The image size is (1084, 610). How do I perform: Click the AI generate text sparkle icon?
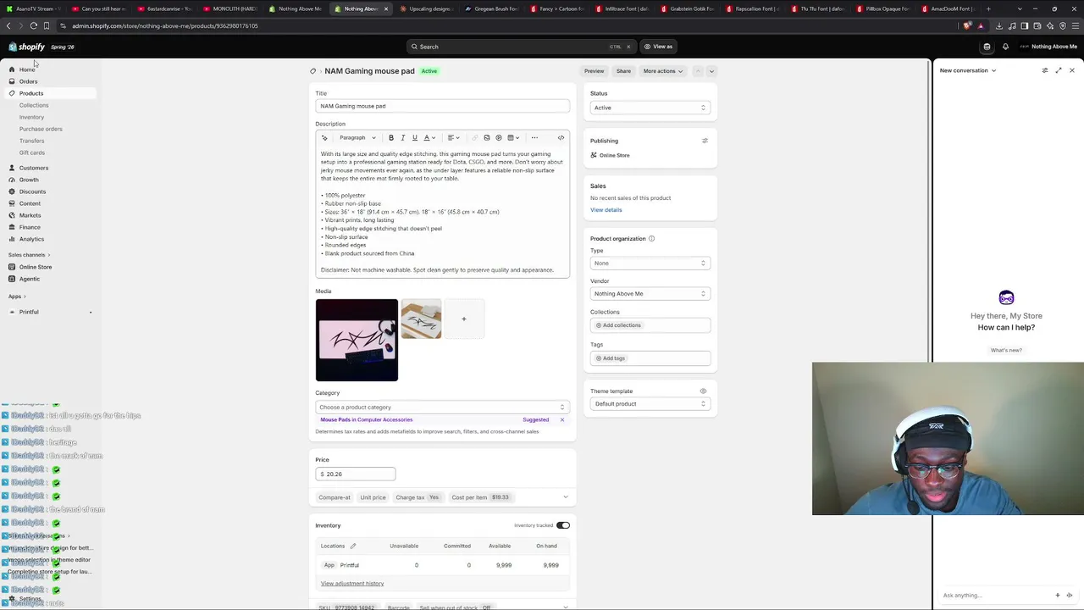(x=324, y=137)
